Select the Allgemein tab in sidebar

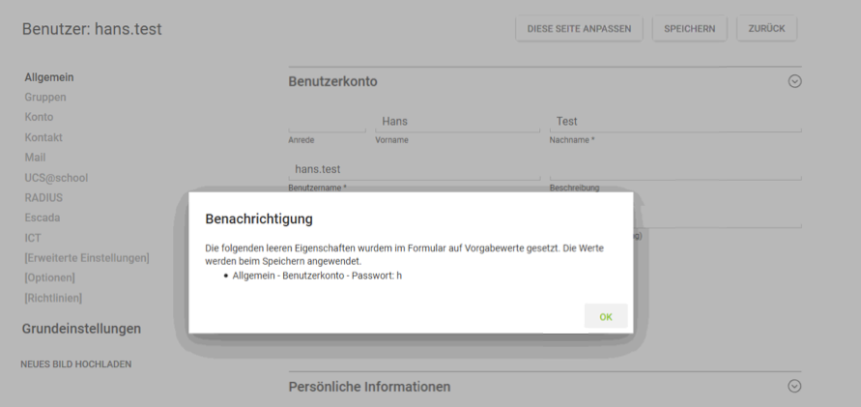(49, 77)
